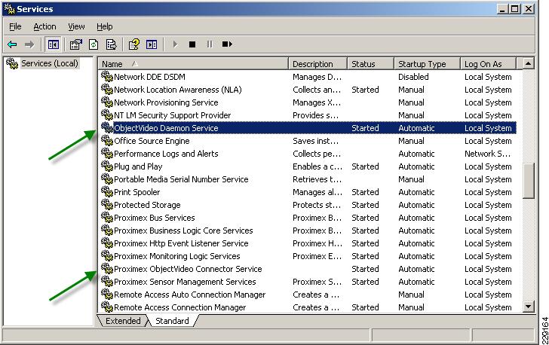
Task: Select Proximex Business Logic Core Services
Action: coord(183,231)
